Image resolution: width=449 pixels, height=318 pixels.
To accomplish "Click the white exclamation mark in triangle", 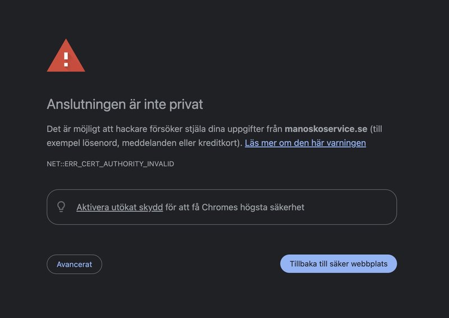I will [x=66, y=59].
